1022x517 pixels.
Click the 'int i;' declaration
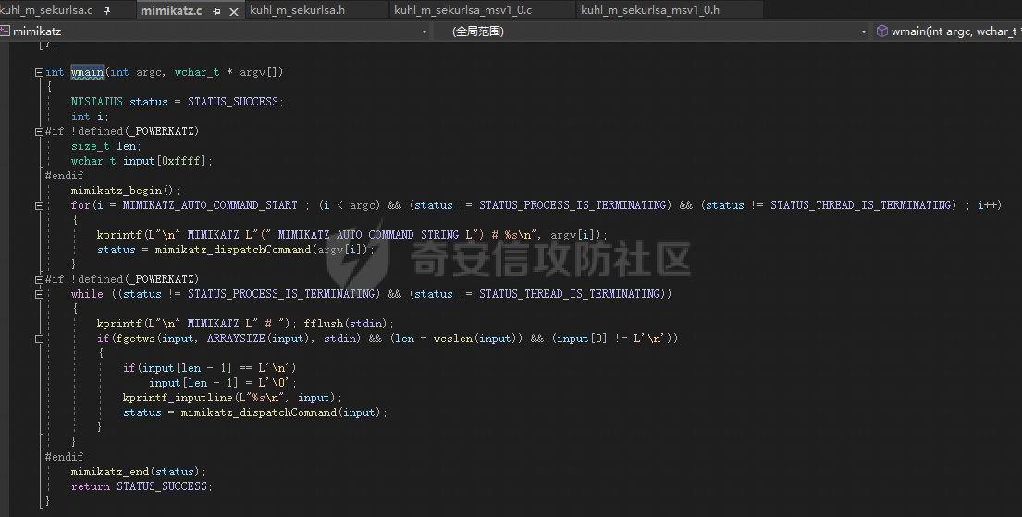90,117
